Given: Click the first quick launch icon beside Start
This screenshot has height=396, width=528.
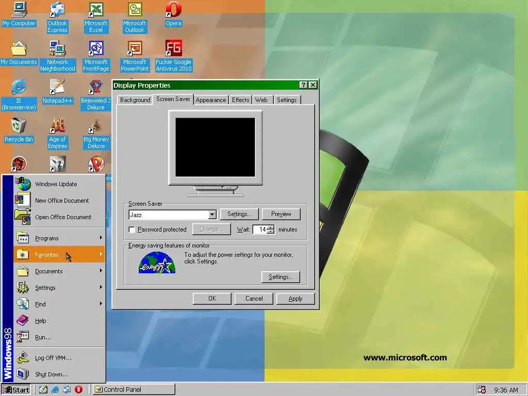Looking at the screenshot, I should [x=43, y=389].
